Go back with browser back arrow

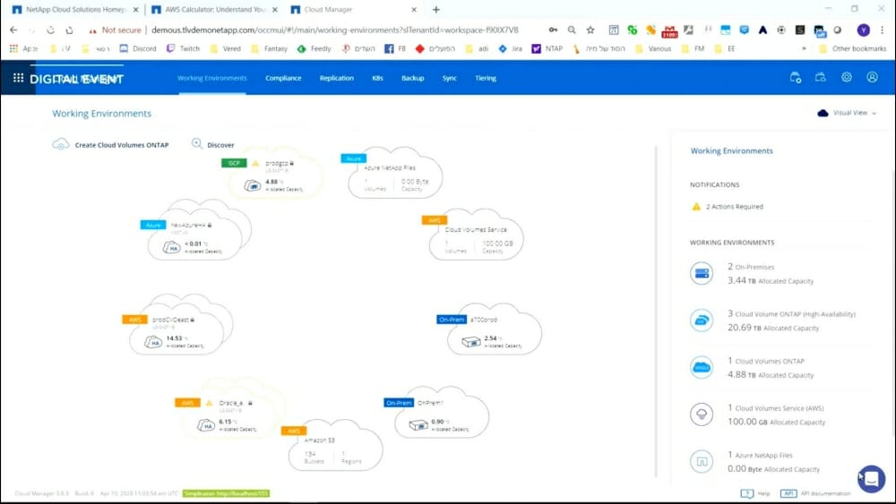pyautogui.click(x=13, y=30)
